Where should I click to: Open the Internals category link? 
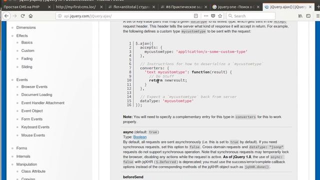(x=23, y=156)
